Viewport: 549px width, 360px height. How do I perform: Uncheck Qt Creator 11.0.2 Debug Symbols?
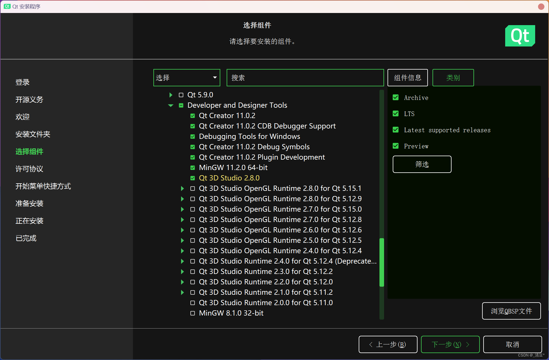(193, 147)
